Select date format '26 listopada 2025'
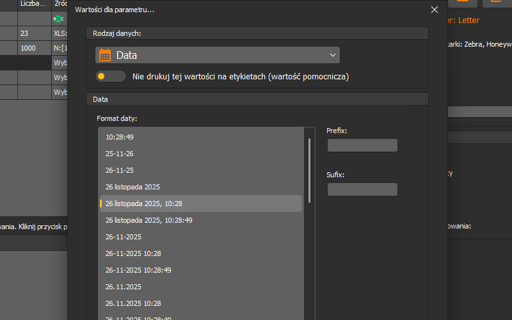Viewport: 512px width, 320px height. coord(201,187)
